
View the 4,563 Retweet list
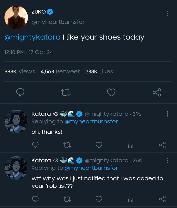(60, 71)
